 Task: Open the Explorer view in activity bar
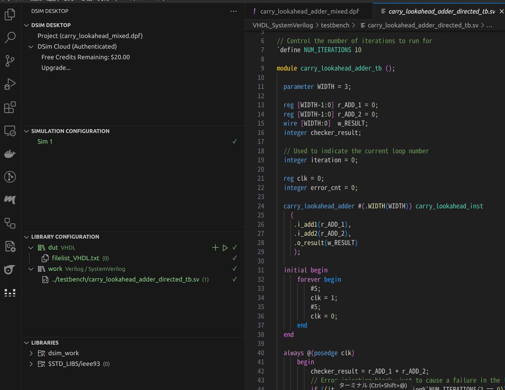click(10, 16)
